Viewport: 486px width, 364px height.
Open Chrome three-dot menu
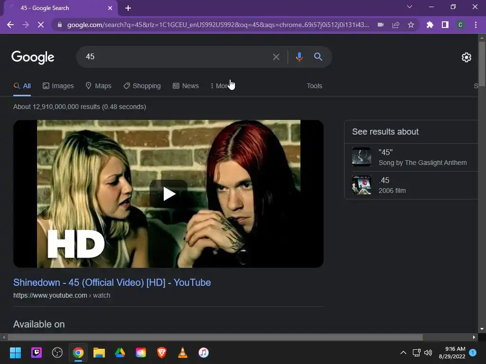point(476,25)
